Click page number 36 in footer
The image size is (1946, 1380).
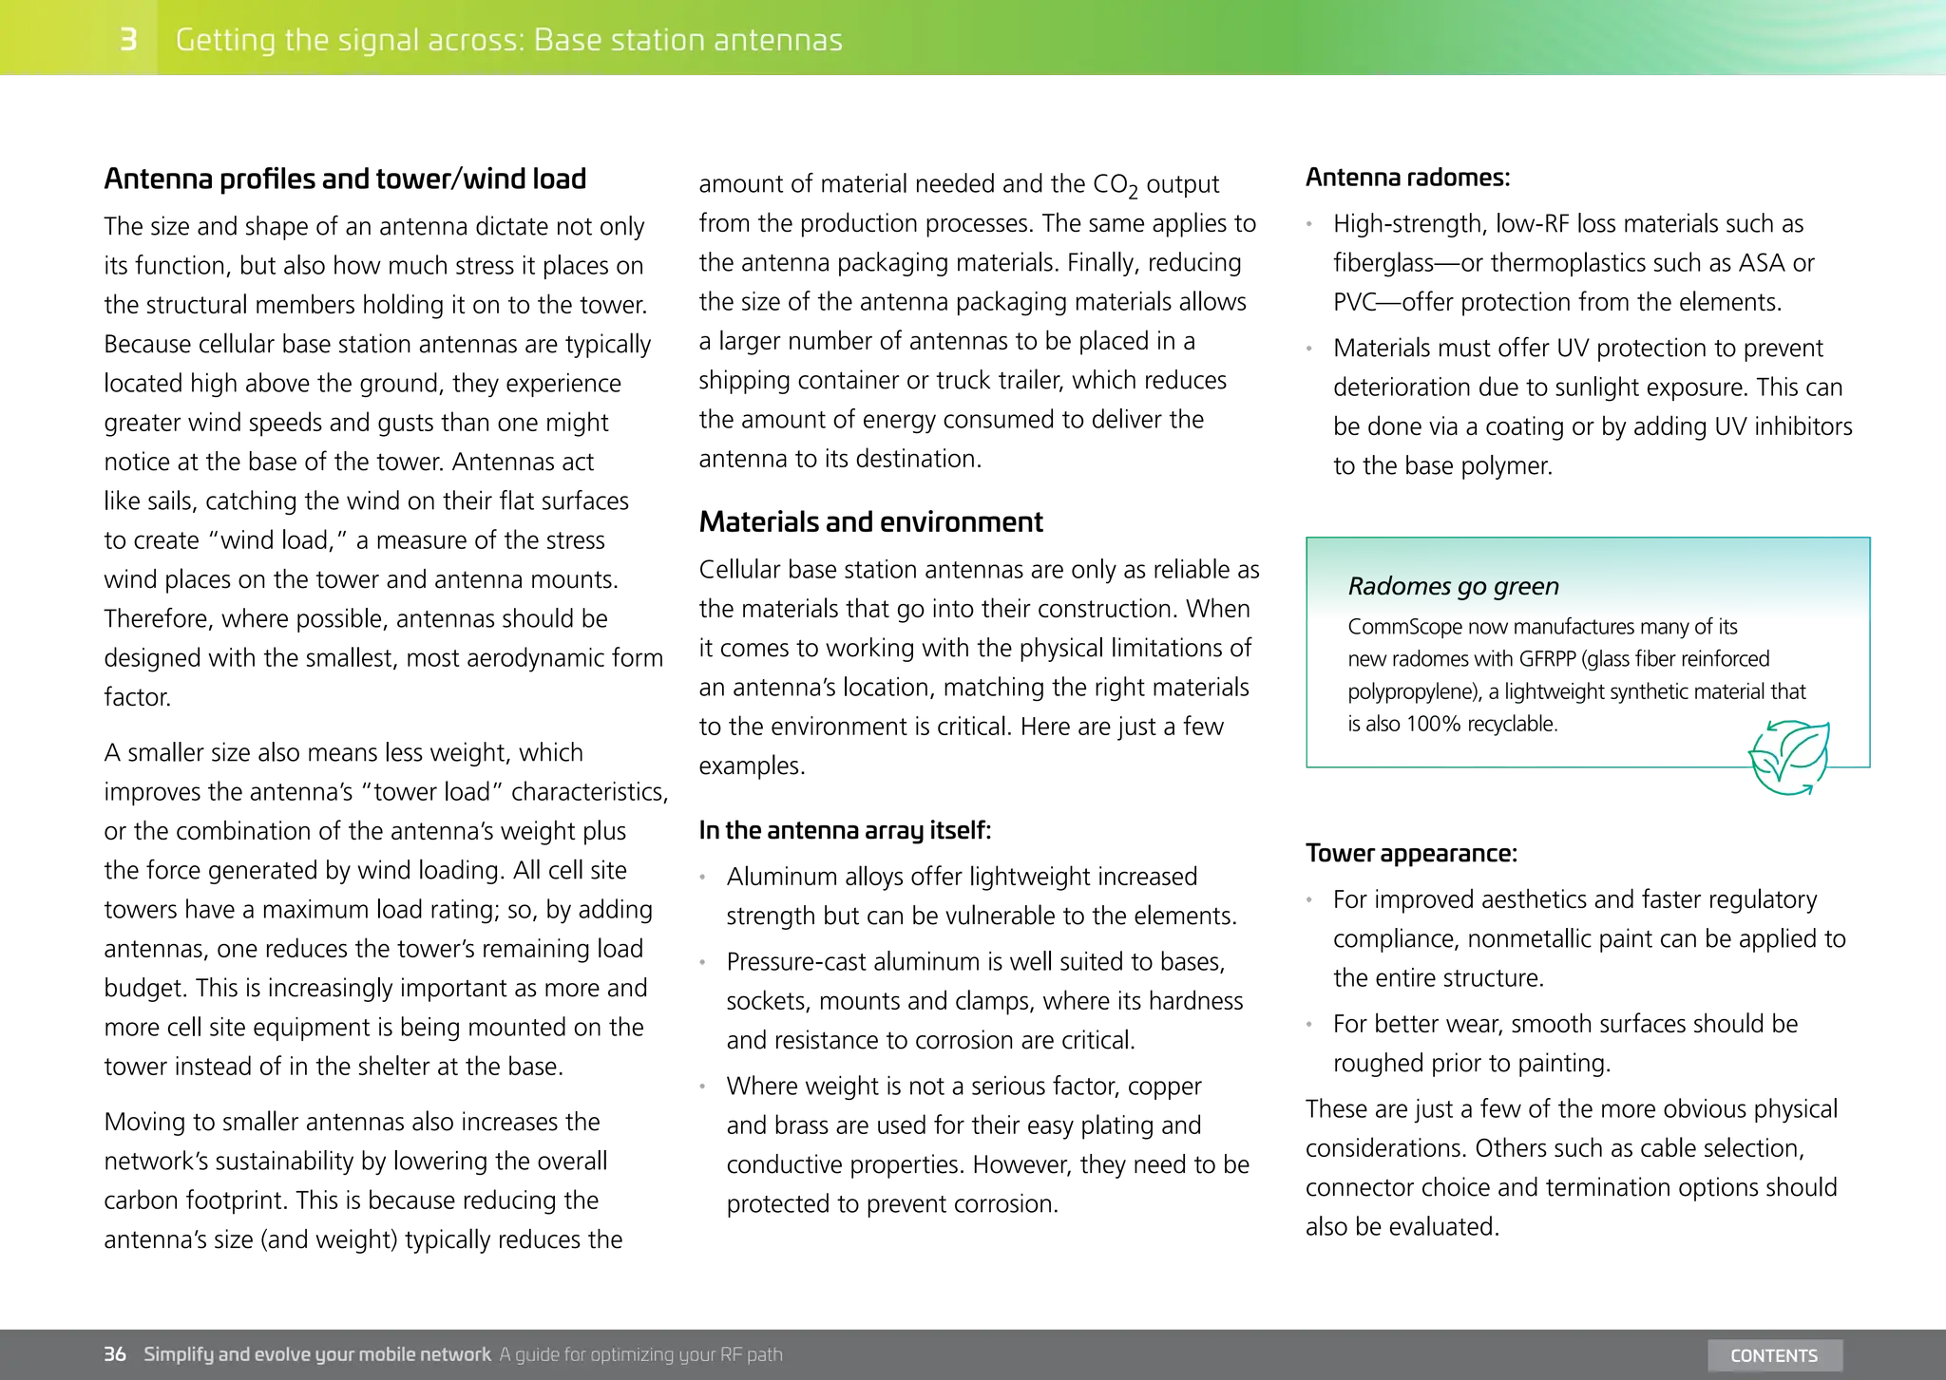pyautogui.click(x=115, y=1354)
